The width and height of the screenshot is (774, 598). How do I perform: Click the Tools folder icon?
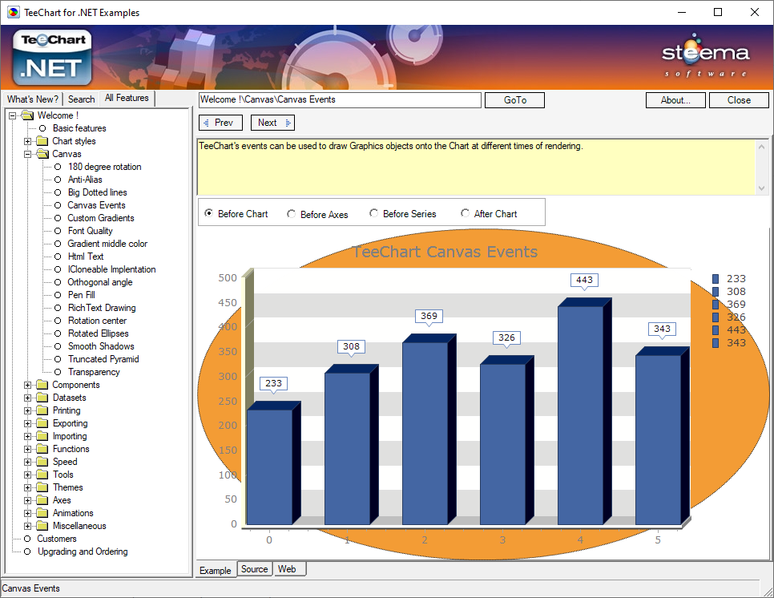pos(42,475)
